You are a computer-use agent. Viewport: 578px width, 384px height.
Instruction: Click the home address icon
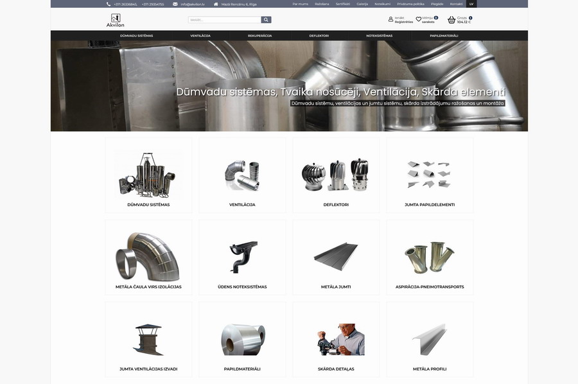click(x=216, y=4)
